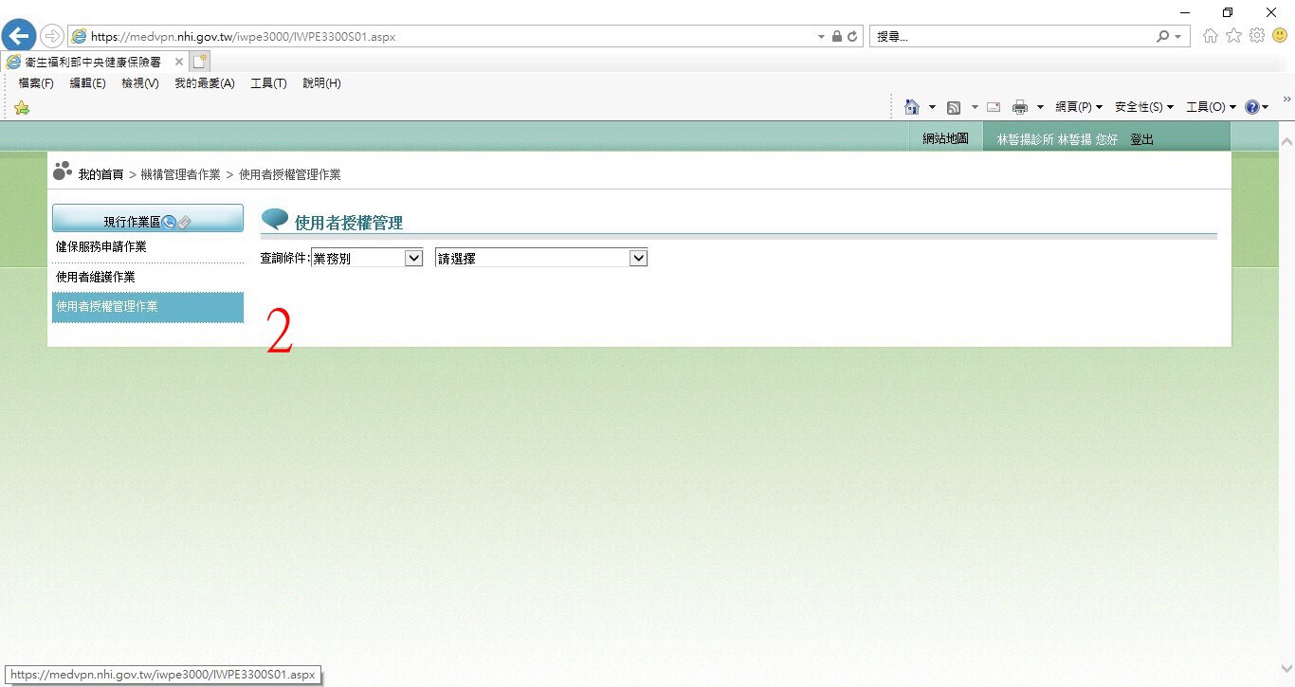Expand the 業務別 query condition dropdown
This screenshot has height=687, width=1295.
tap(367, 258)
